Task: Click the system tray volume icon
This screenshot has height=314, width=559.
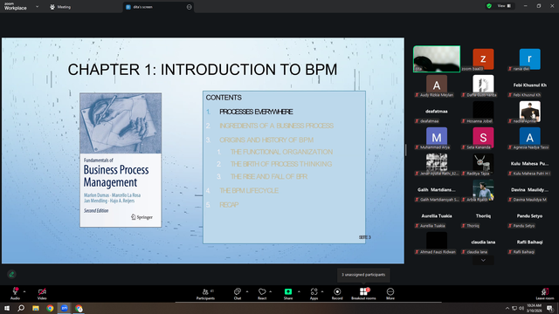Action: (521, 308)
